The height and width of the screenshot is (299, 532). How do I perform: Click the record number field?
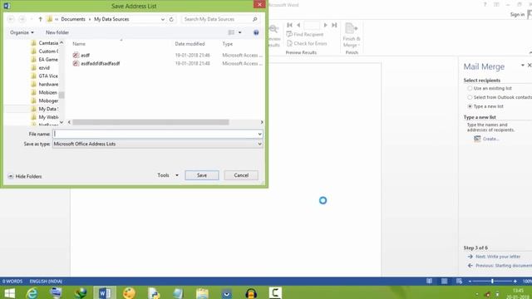pos(312,25)
